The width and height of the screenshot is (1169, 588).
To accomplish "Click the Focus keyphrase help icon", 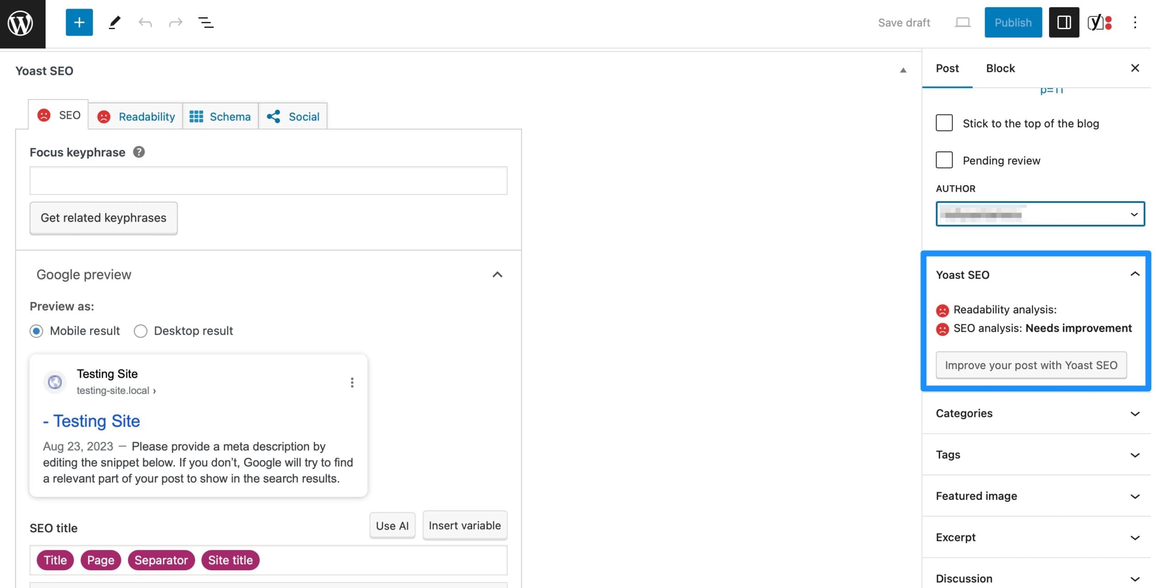I will point(139,152).
